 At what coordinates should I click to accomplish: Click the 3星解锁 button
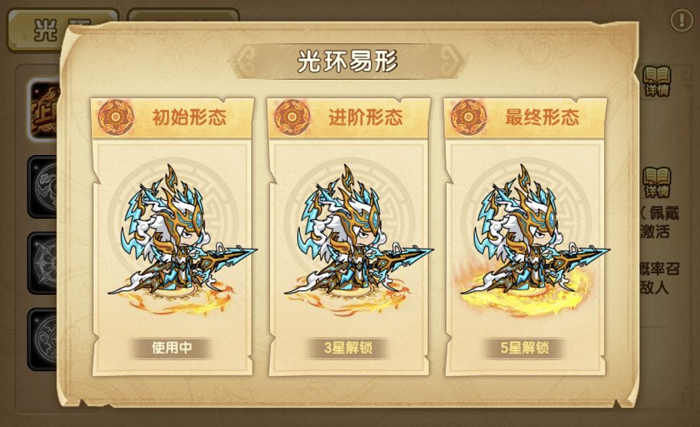click(349, 348)
